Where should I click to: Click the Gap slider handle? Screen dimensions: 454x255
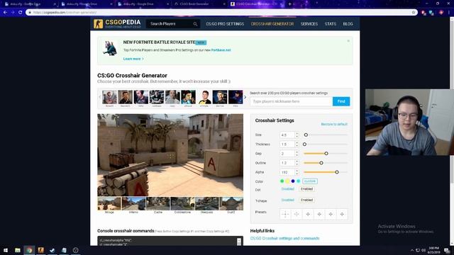coord(326,154)
